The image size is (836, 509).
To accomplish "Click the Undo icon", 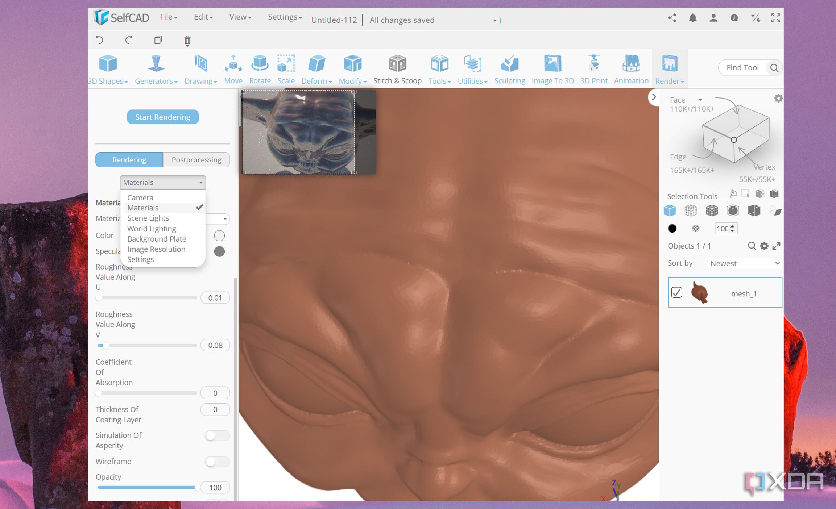I will click(x=100, y=40).
